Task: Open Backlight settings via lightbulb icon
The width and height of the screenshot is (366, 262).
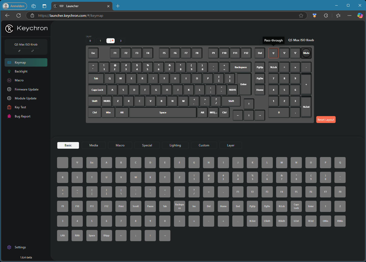Action: [9, 71]
